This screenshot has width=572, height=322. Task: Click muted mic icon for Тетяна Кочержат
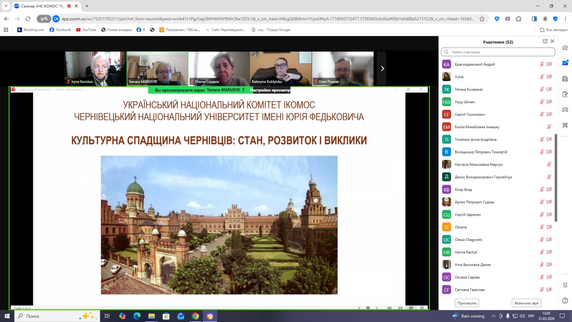[x=542, y=89]
